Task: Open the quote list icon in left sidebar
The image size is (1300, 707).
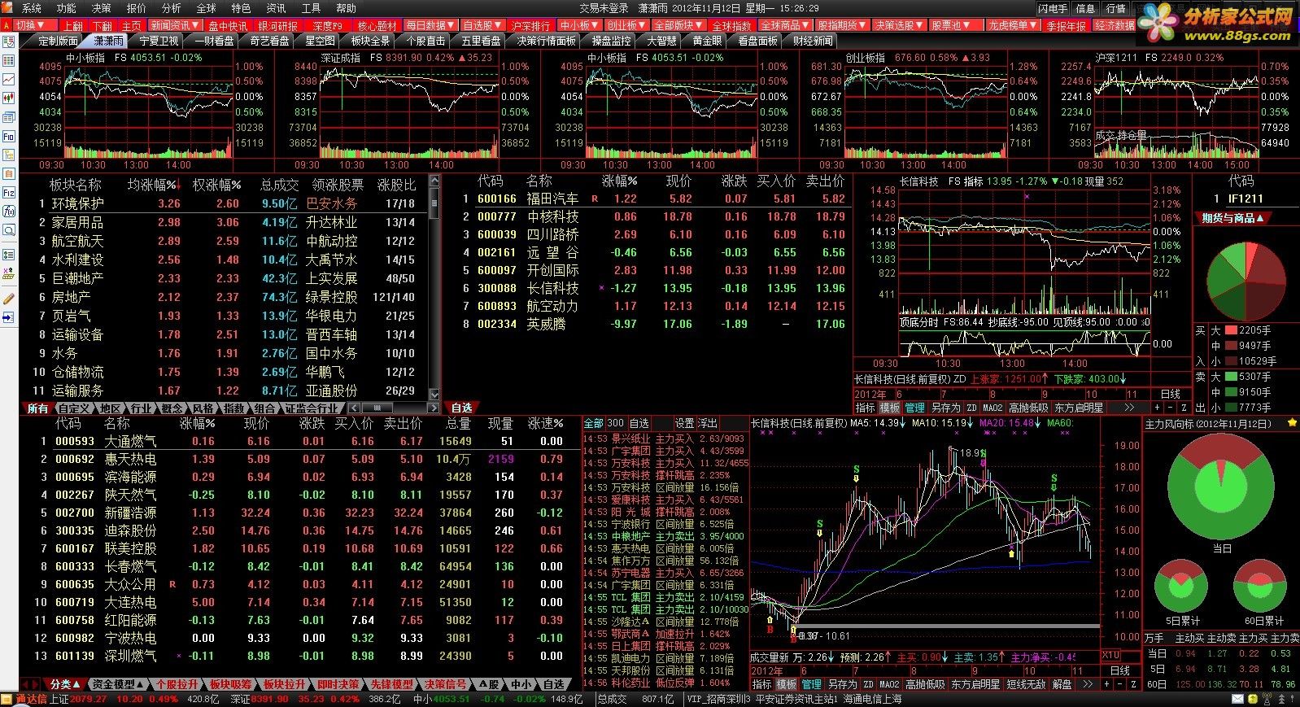Action: point(9,61)
